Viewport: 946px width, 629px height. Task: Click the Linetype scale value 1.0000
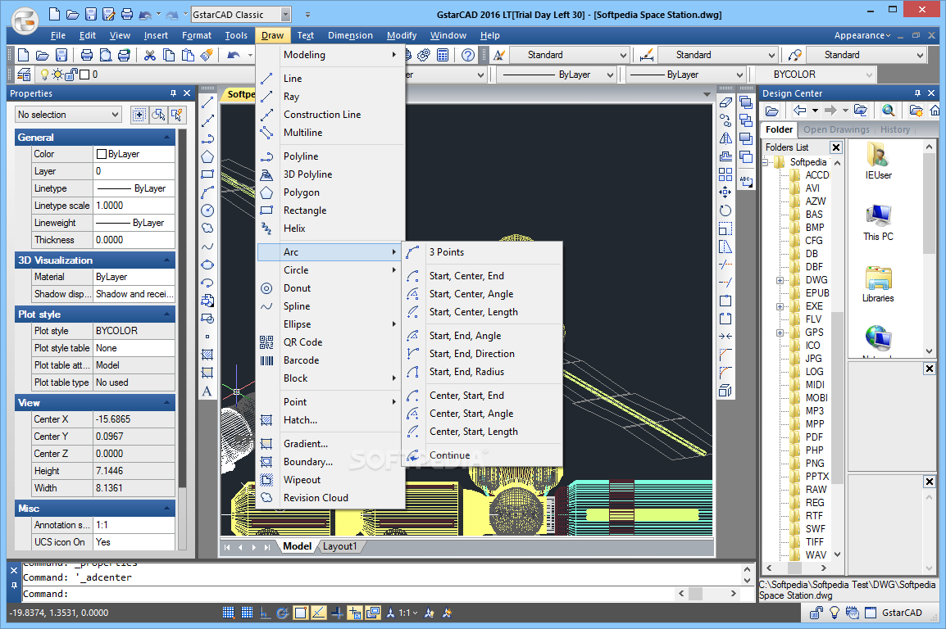[x=134, y=206]
